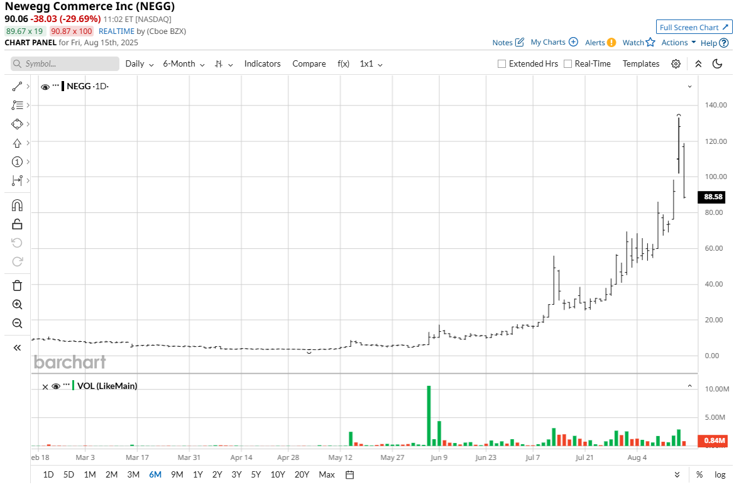Open chart settings gear
This screenshot has height=492, width=751.
[x=676, y=63]
